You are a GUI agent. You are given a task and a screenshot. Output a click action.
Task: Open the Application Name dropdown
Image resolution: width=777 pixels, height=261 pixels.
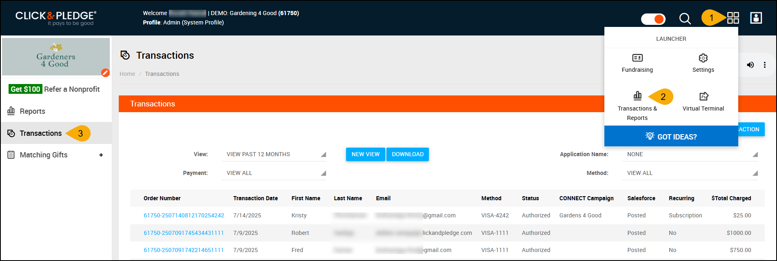click(x=690, y=154)
